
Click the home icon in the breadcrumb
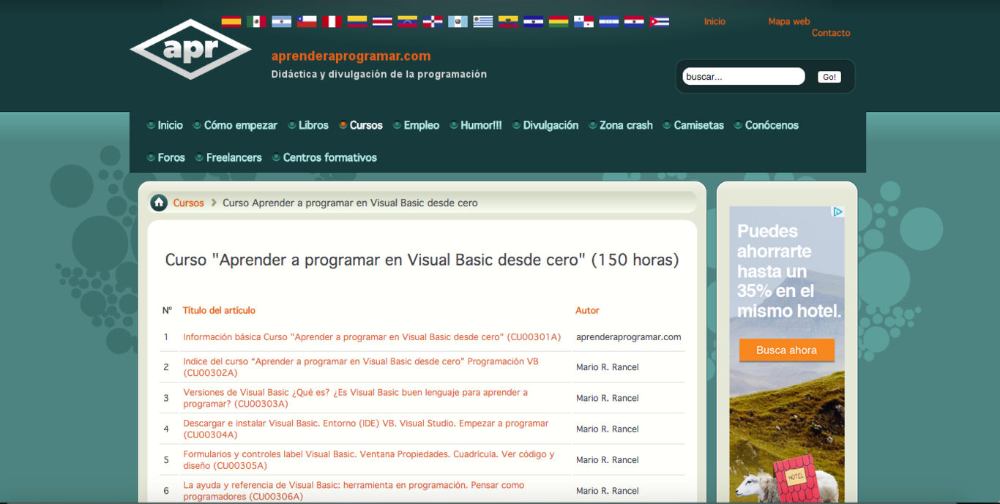(158, 203)
